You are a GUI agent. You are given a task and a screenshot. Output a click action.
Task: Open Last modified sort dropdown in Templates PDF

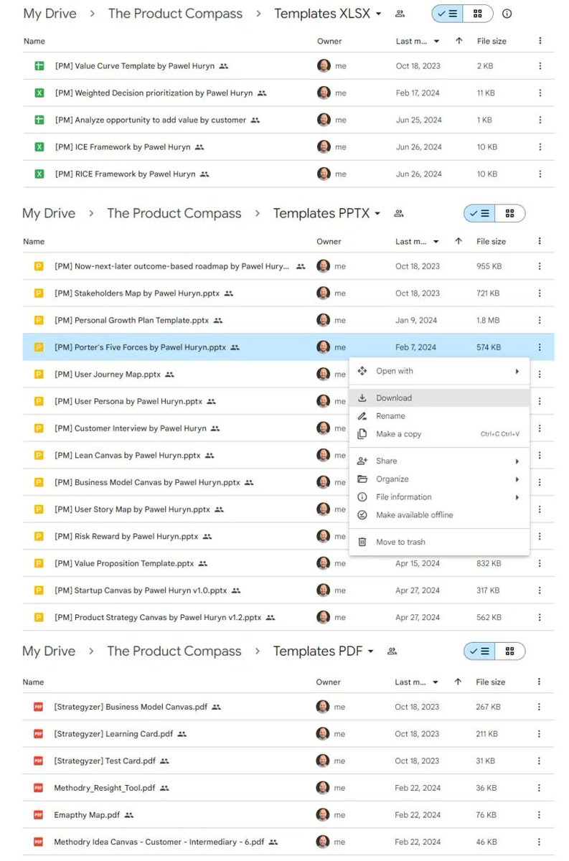pyautogui.click(x=436, y=682)
